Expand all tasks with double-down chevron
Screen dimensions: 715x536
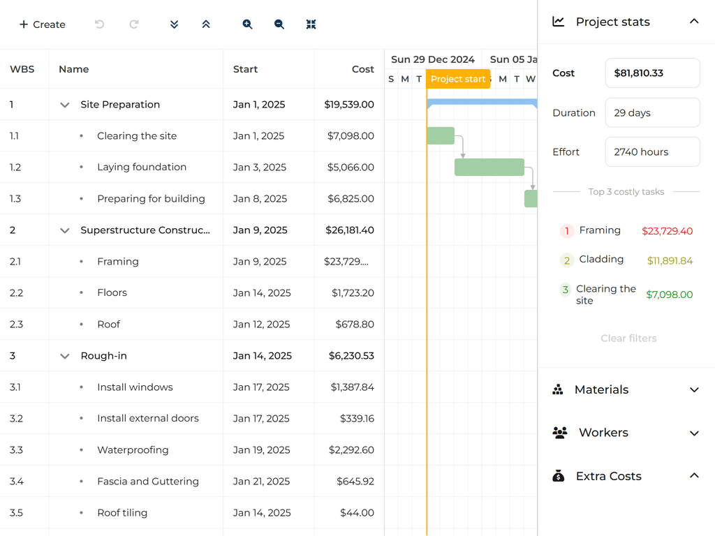tap(175, 24)
